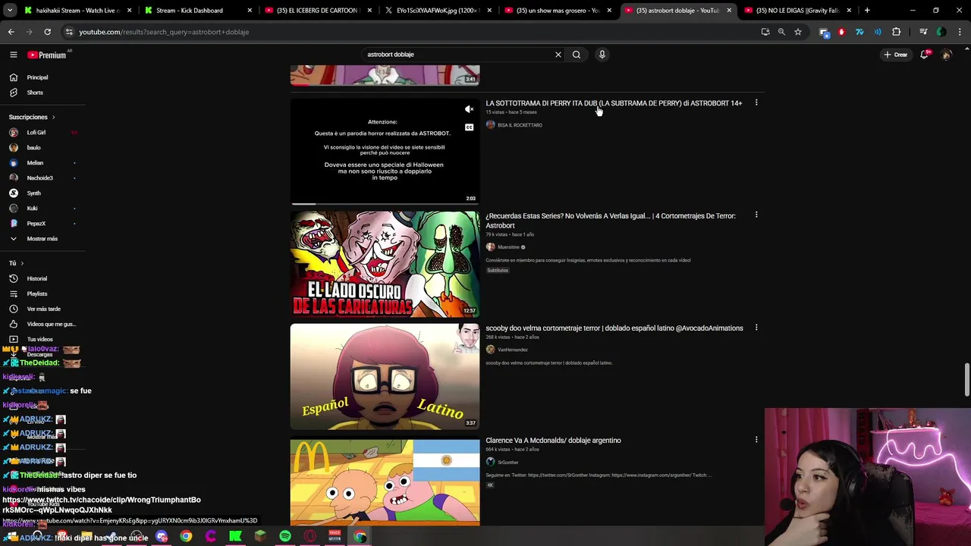971x546 pixels.
Task: Open Discord from the taskbar
Action: coord(162,536)
